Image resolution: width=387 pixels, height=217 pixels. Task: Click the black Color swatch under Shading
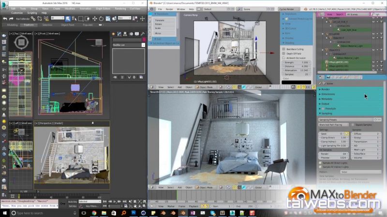click(x=297, y=82)
